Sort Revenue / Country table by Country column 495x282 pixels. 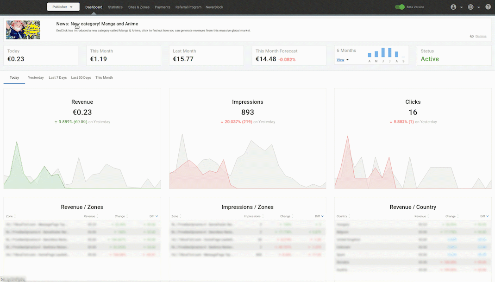(343, 216)
